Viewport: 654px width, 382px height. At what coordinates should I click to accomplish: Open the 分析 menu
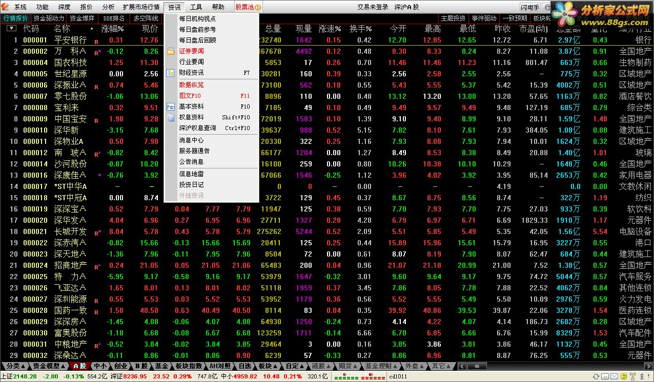pyautogui.click(x=108, y=7)
